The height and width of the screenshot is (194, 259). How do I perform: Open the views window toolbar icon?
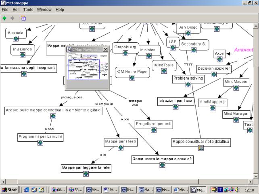point(23,18)
